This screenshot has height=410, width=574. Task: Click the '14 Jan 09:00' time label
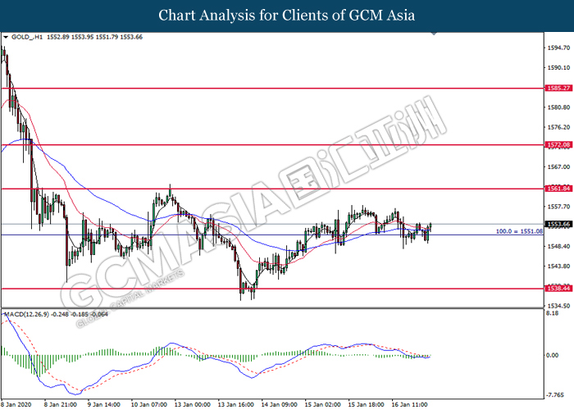(x=279, y=404)
